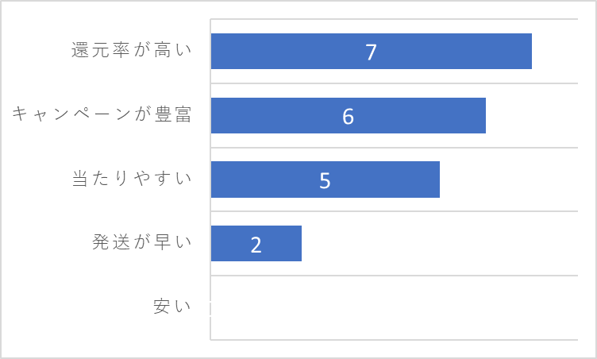Click the 当たりやすい bar
Viewport: 597px width, 359px height.
(325, 179)
